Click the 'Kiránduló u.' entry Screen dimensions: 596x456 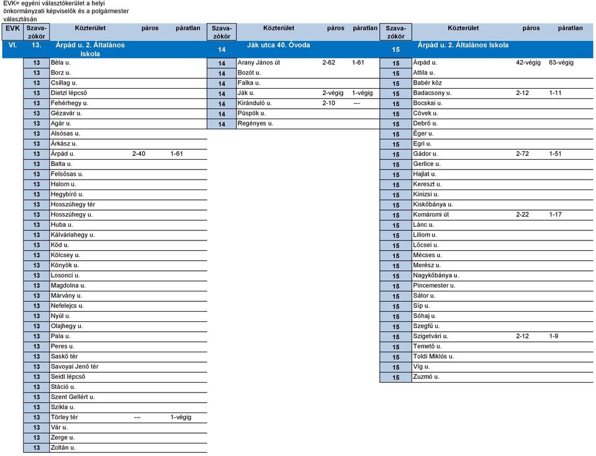pos(255,103)
